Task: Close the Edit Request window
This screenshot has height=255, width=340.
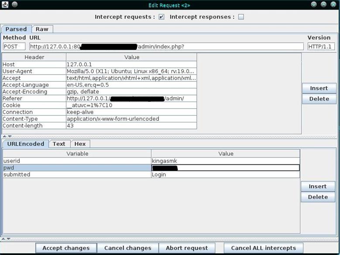Action: [334, 5]
